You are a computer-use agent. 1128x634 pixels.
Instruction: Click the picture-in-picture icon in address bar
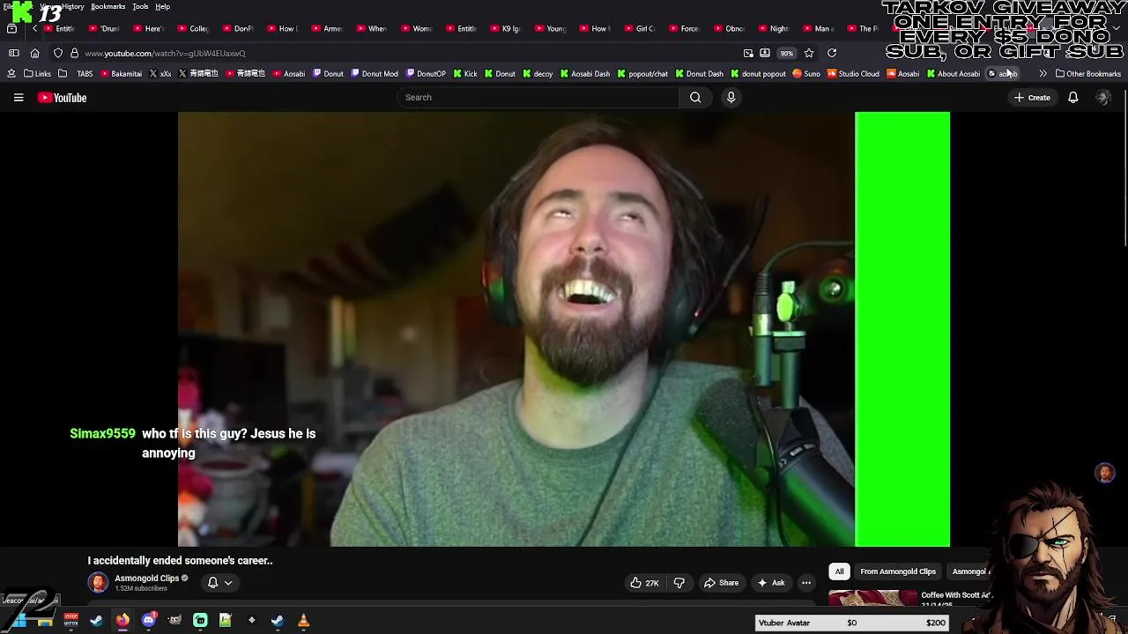748,53
